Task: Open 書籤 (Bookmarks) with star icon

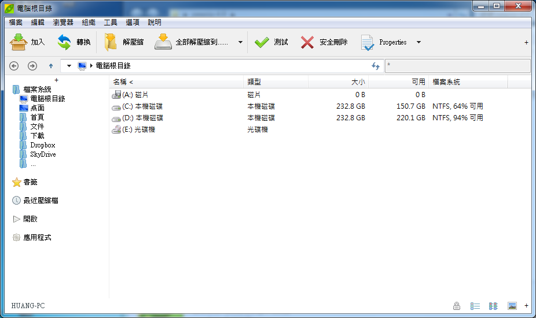Action: click(x=25, y=182)
